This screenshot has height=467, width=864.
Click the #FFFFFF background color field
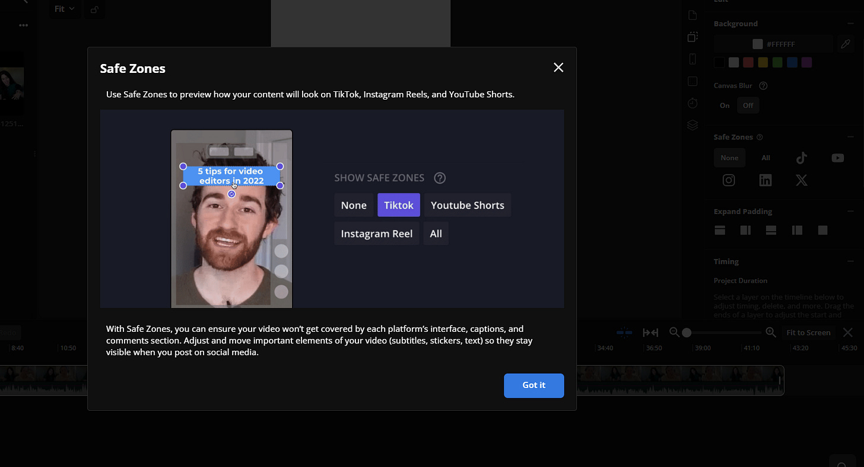click(x=774, y=44)
